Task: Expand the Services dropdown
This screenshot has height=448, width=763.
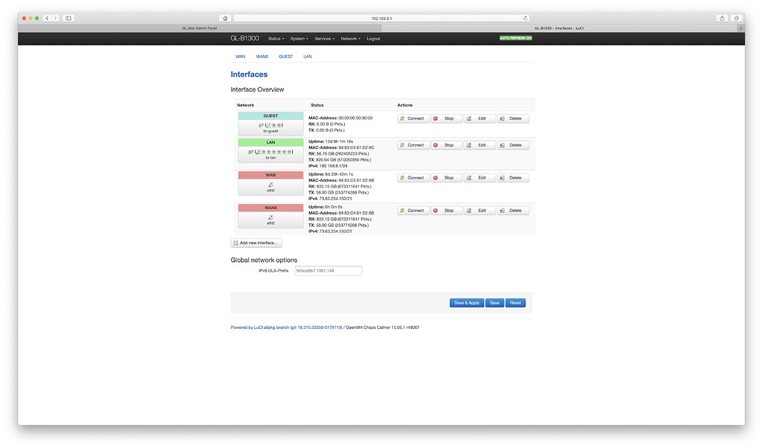Action: tap(324, 38)
